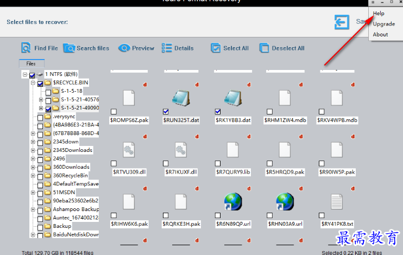403x255 pixels.
Task: Select the 90eba253602e6b2 folder
Action: click(75, 201)
